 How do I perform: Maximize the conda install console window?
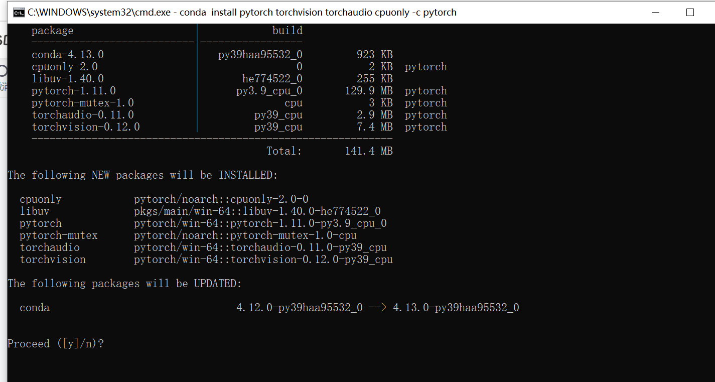(x=690, y=13)
